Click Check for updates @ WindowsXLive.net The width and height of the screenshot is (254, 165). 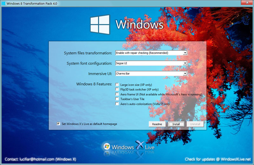(x=218, y=159)
